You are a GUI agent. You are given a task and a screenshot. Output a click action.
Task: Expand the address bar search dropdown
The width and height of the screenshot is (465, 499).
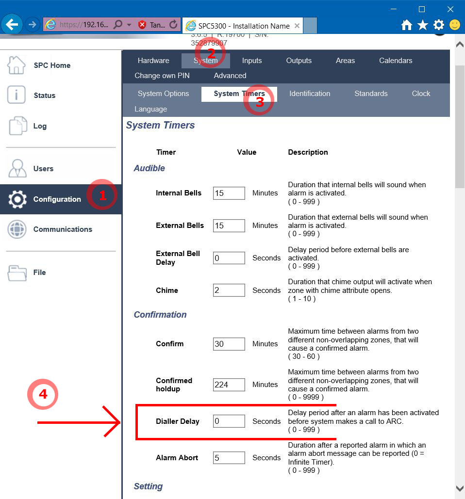129,25
